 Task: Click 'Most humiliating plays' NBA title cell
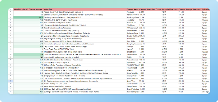[x=85, y=70]
